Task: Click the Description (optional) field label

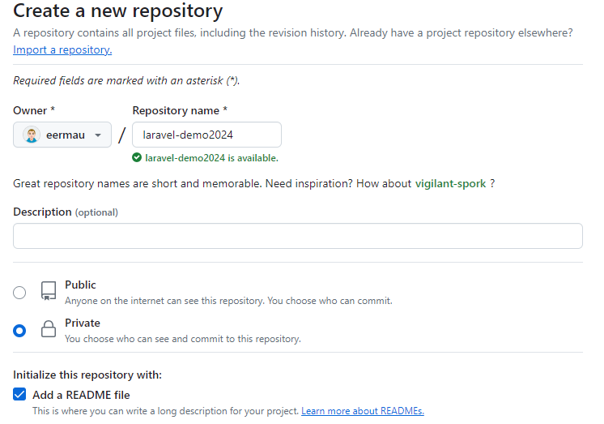Action: point(65,212)
